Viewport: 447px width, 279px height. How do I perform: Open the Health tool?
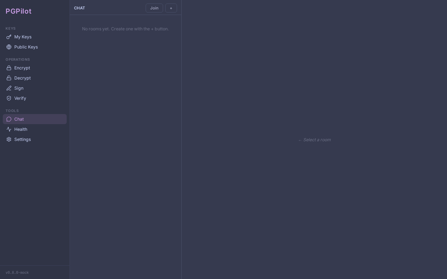(x=35, y=129)
